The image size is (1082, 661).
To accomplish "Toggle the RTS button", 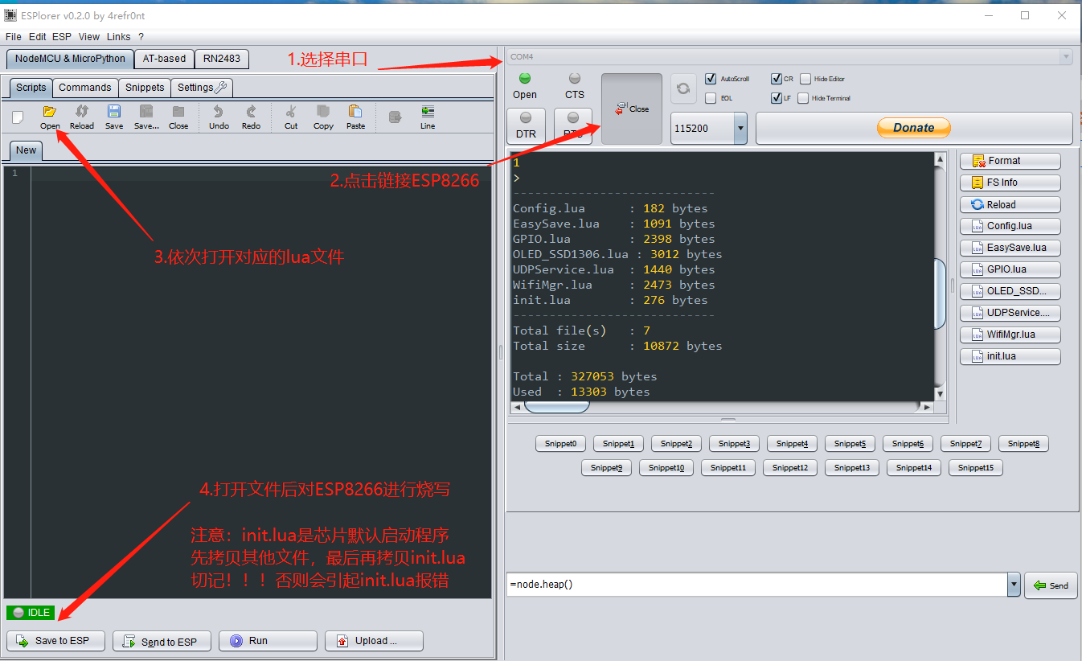I will [573, 126].
